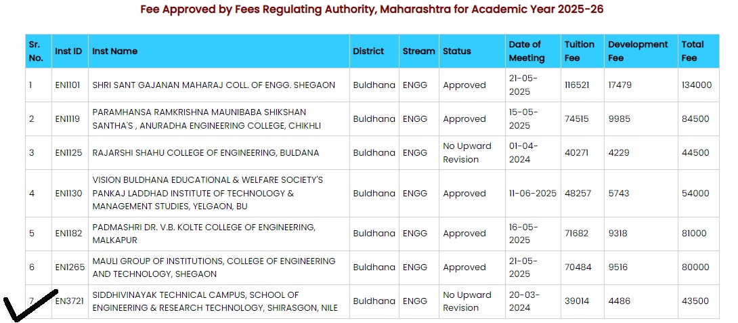Click total fee 134000 cell
Viewport: 738px width, 323px height.
coord(696,85)
